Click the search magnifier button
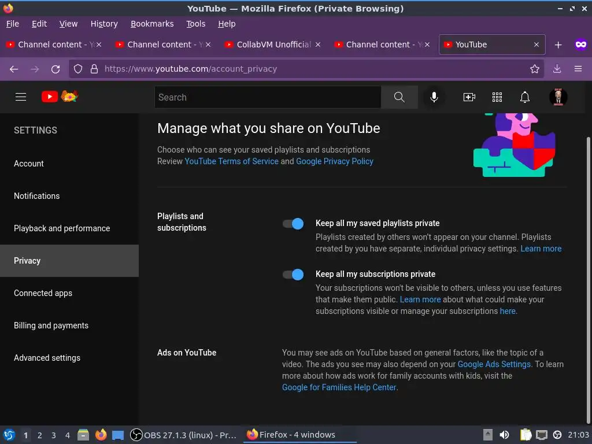Viewport: 592px width, 444px height. (399, 97)
